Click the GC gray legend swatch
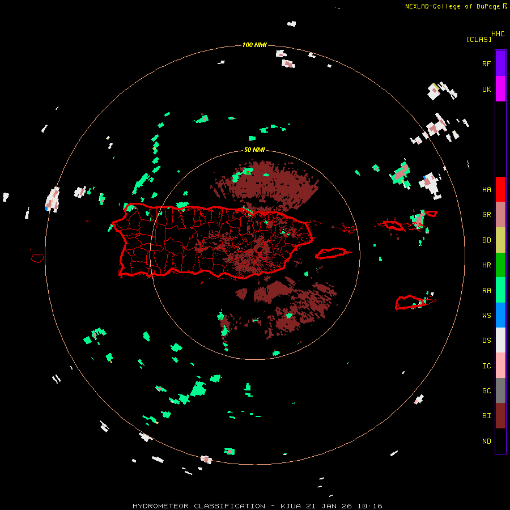Screen dimensions: 510x510 500,390
